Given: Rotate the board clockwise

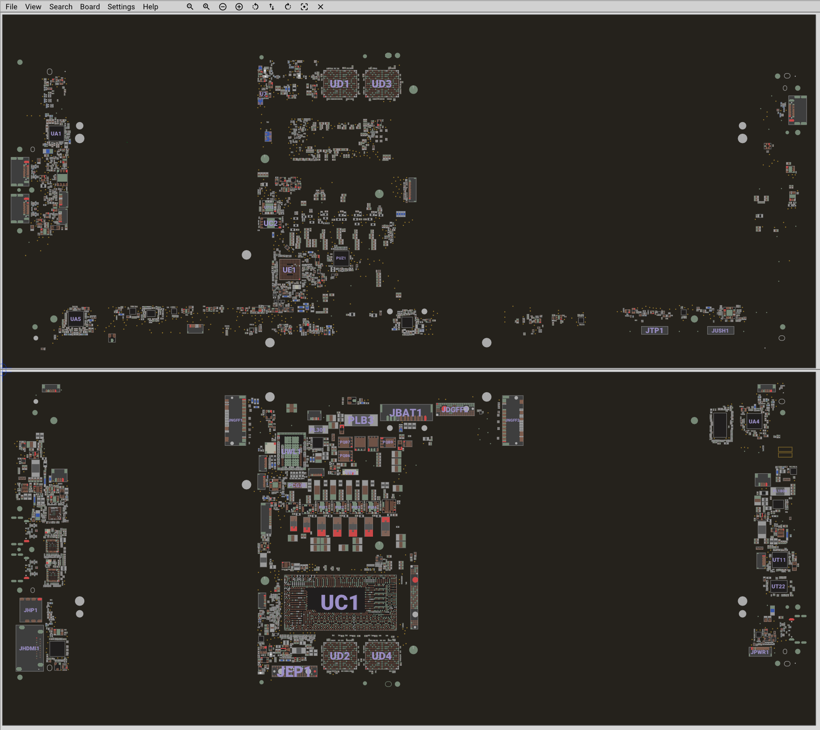Looking at the screenshot, I should click(x=288, y=7).
